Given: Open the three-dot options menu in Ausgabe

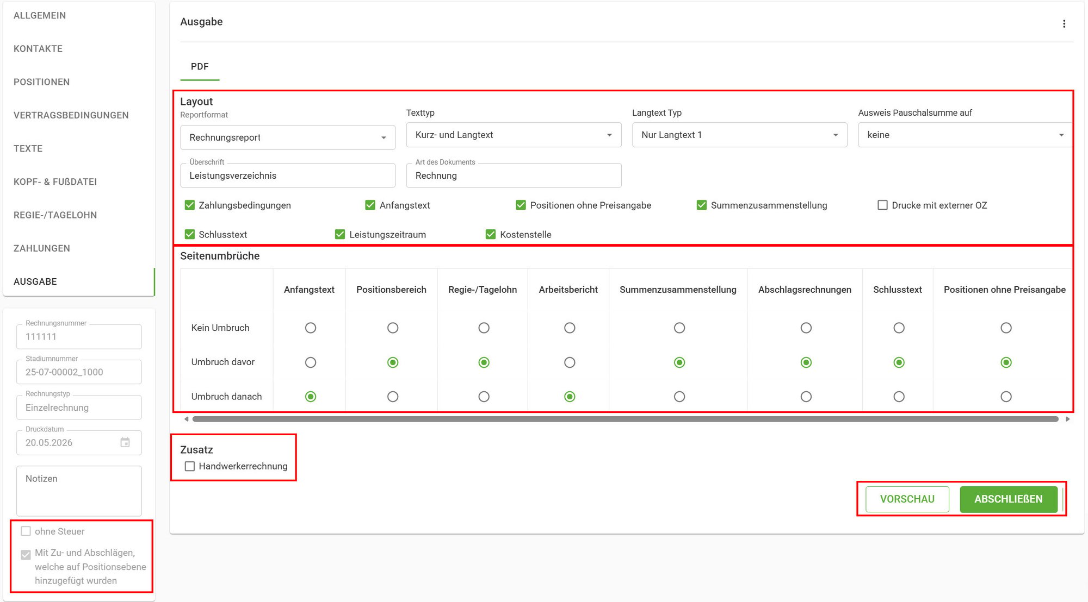Looking at the screenshot, I should coord(1064,24).
